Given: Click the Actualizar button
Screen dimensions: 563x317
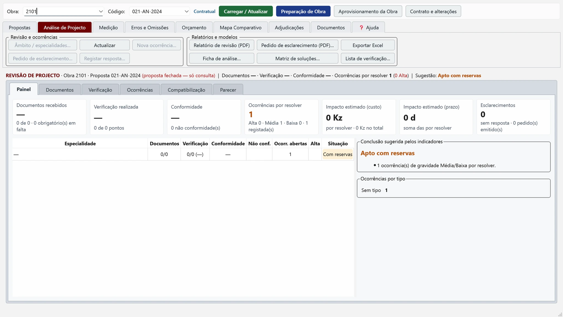Looking at the screenshot, I should (104, 45).
